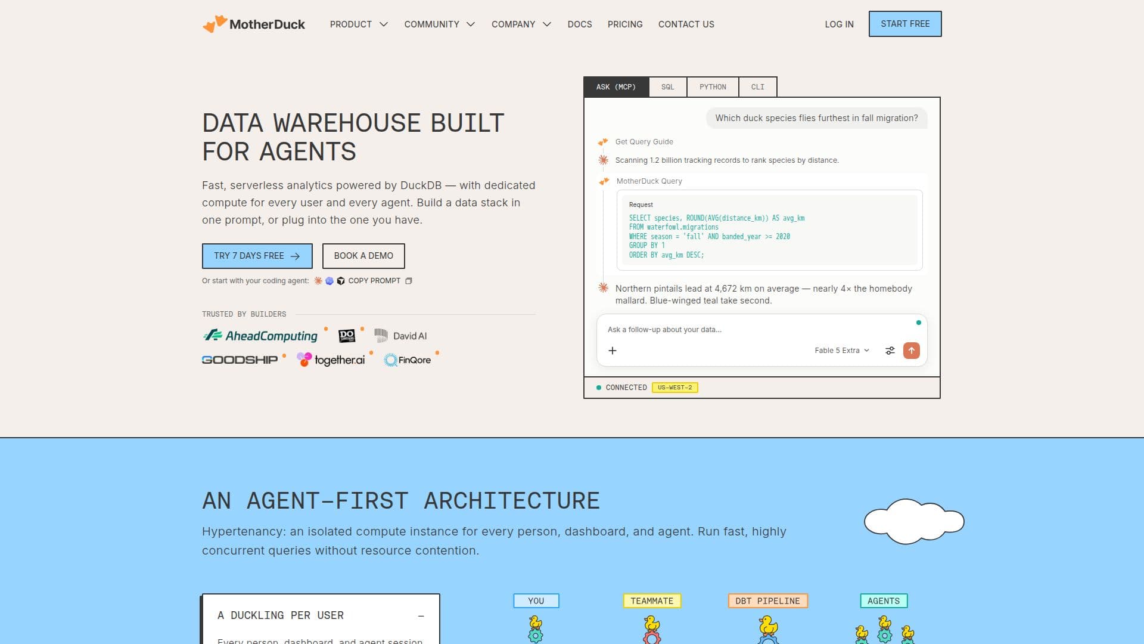The width and height of the screenshot is (1144, 644).
Task: Click the duck species question chat bubble
Action: (816, 118)
